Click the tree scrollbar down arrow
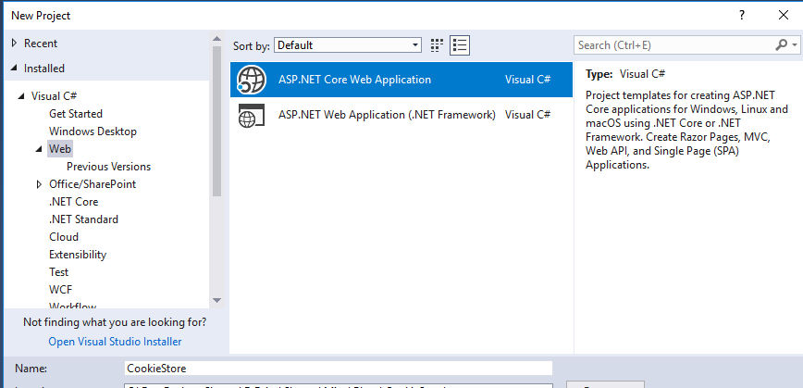Viewport: 803px width, 388px height. coord(216,300)
